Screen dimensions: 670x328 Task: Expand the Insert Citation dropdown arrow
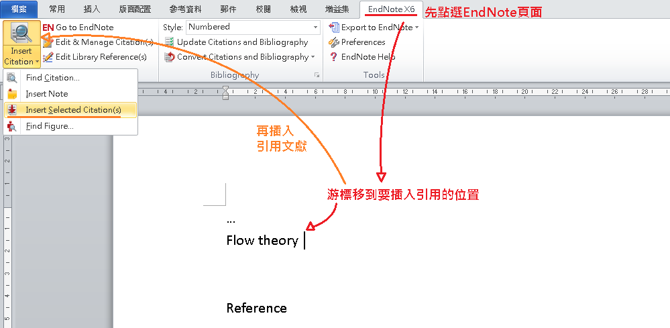[x=38, y=62]
